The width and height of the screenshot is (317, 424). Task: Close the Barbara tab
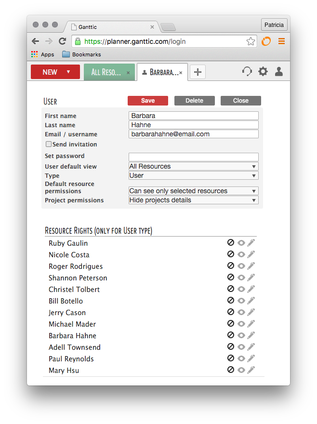pos(181,73)
